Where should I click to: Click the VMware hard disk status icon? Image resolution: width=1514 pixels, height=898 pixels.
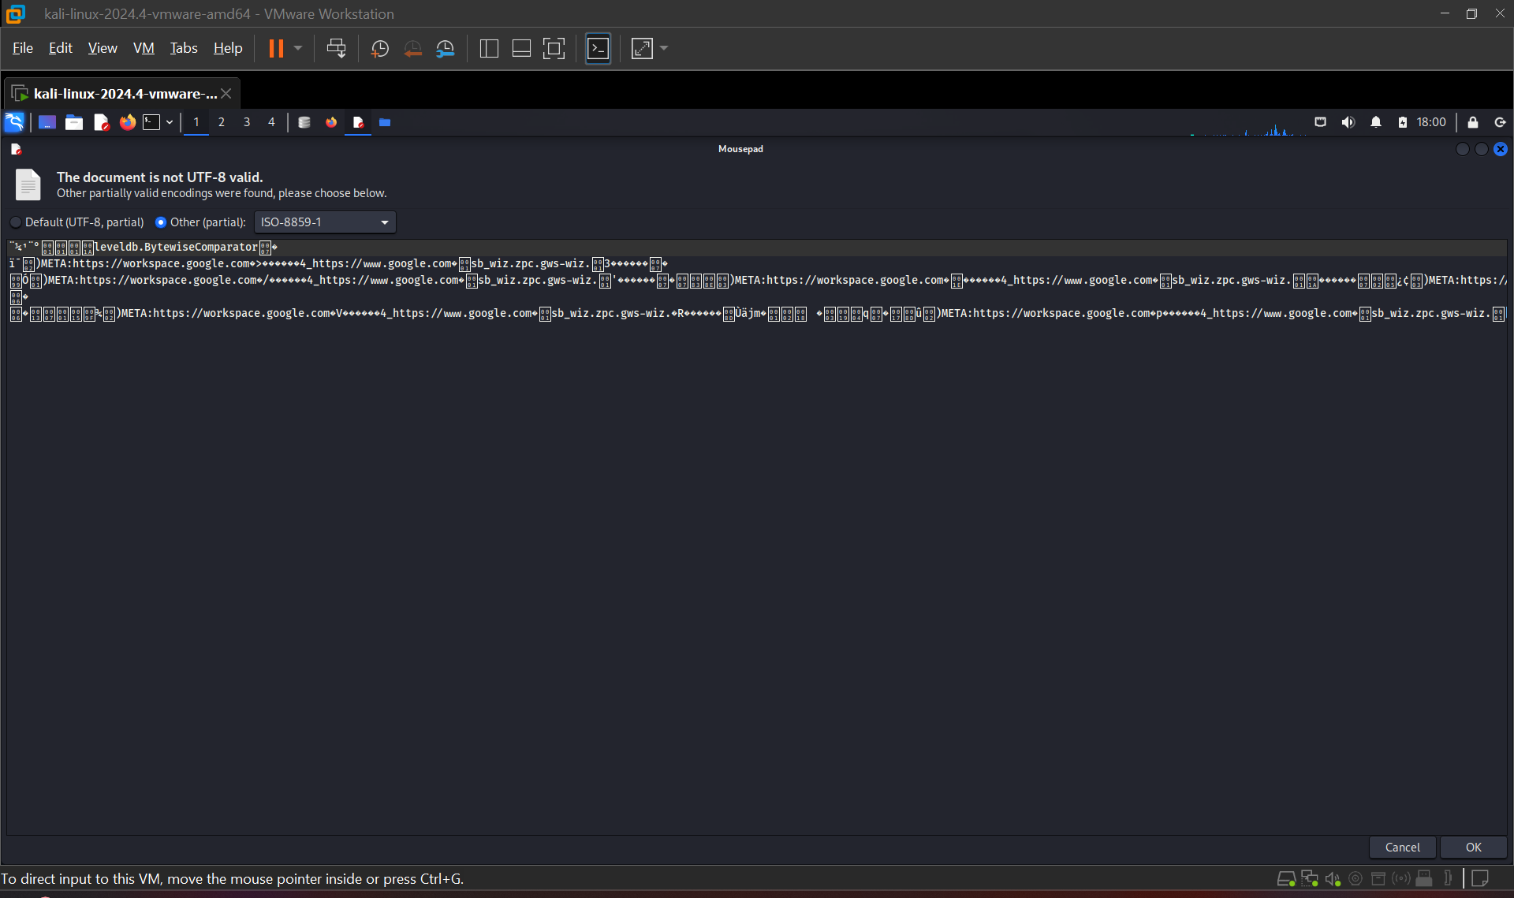tap(1286, 878)
